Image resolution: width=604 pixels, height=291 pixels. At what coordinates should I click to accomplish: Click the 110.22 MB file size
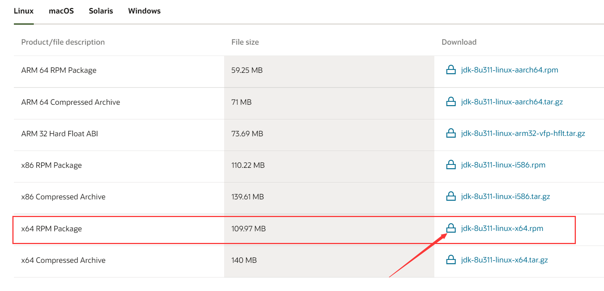click(x=248, y=165)
